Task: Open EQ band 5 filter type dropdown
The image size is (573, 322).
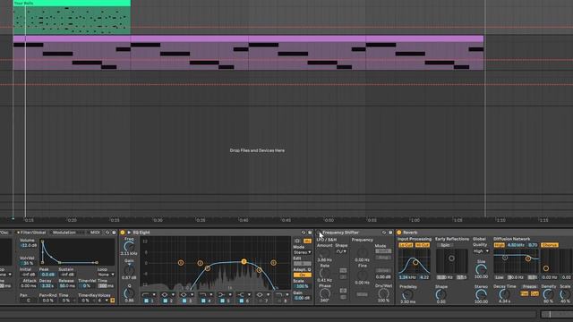Action: point(230,294)
